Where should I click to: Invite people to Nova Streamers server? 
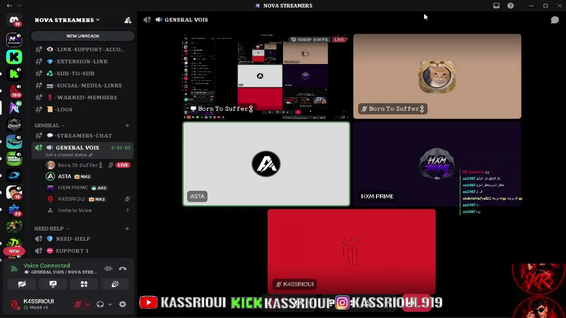click(x=128, y=20)
